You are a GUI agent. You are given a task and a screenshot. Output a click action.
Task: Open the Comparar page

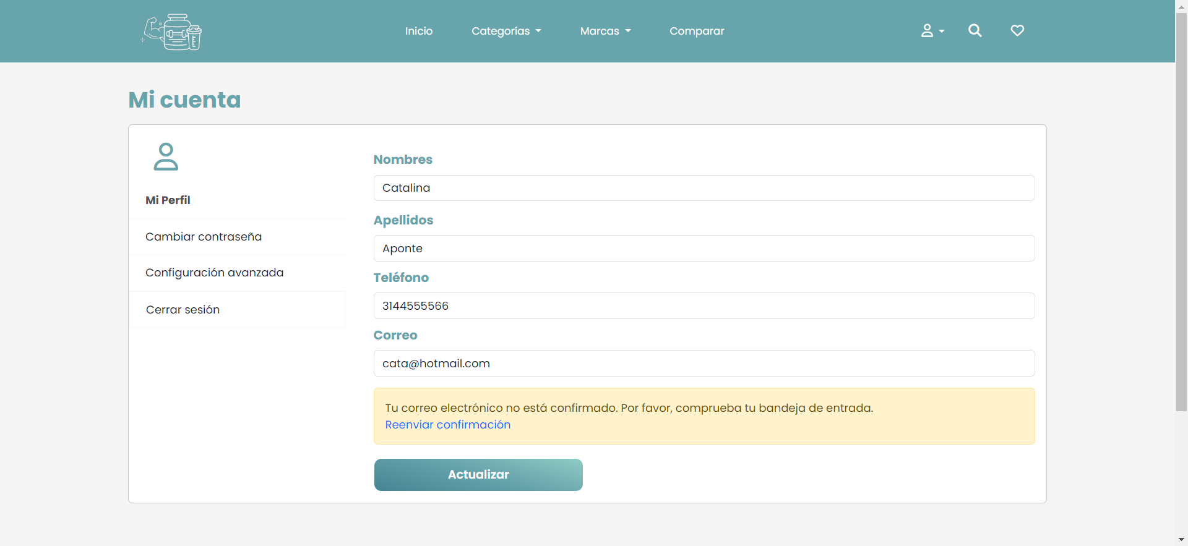click(697, 31)
